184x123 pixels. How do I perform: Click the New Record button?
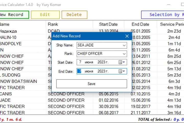(x=14, y=15)
